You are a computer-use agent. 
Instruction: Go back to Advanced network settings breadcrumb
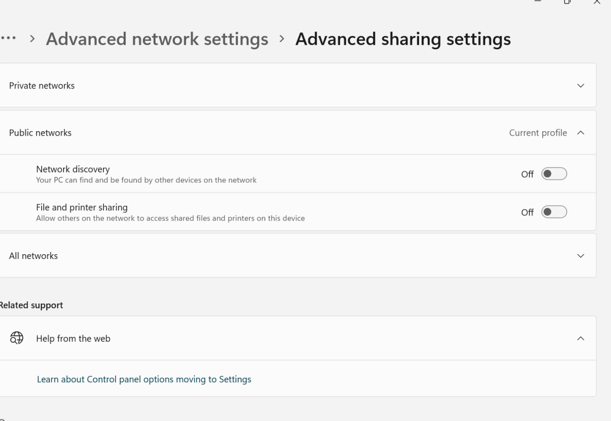[157, 39]
